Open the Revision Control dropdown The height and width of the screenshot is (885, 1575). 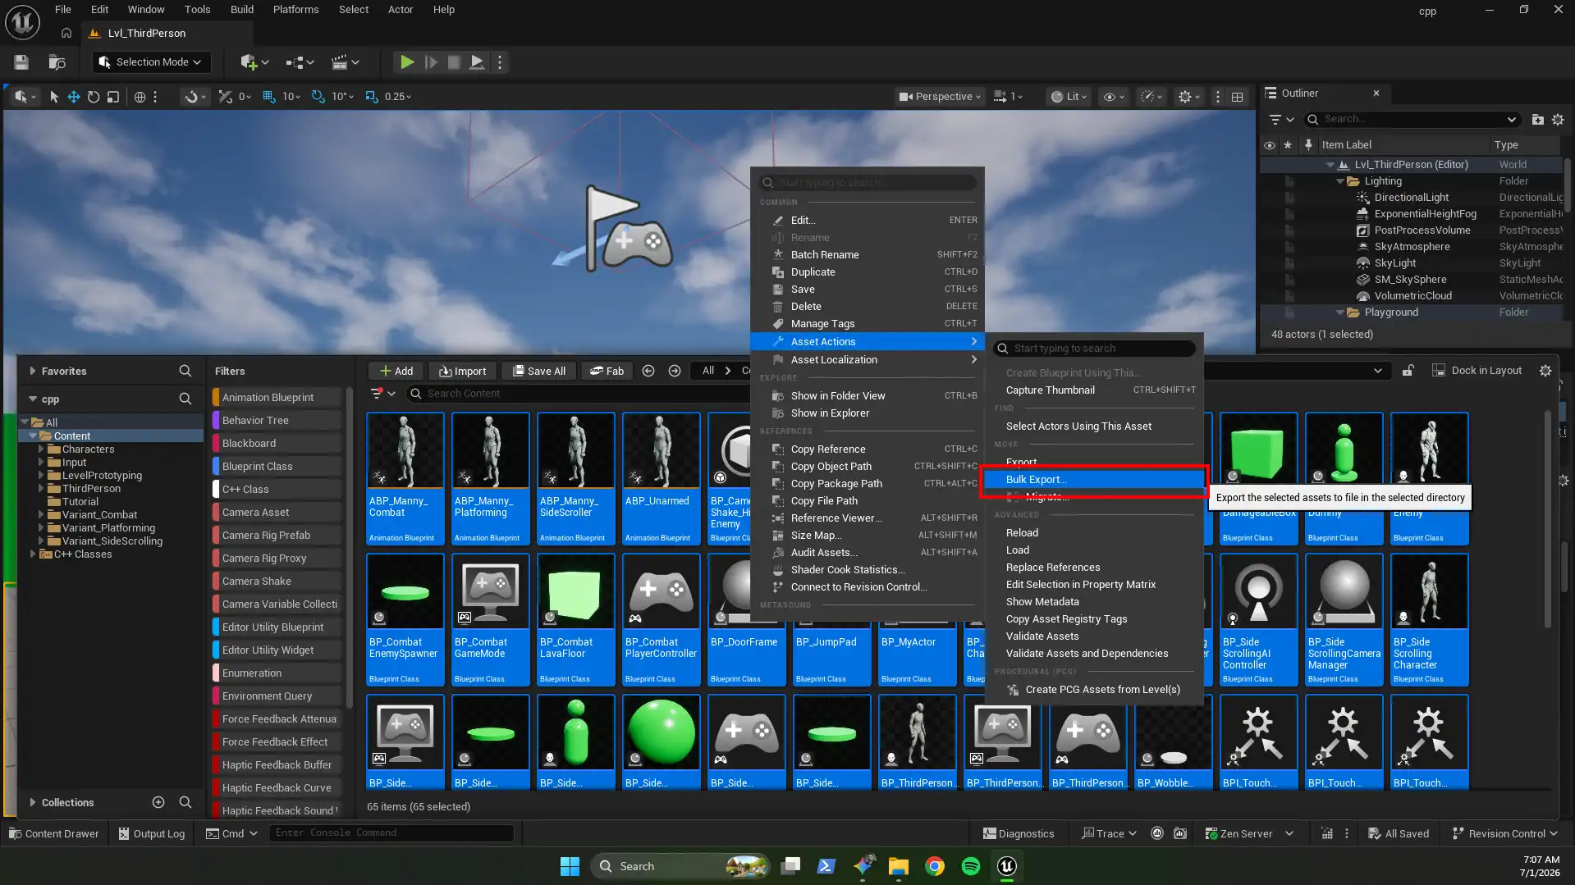click(x=1505, y=834)
